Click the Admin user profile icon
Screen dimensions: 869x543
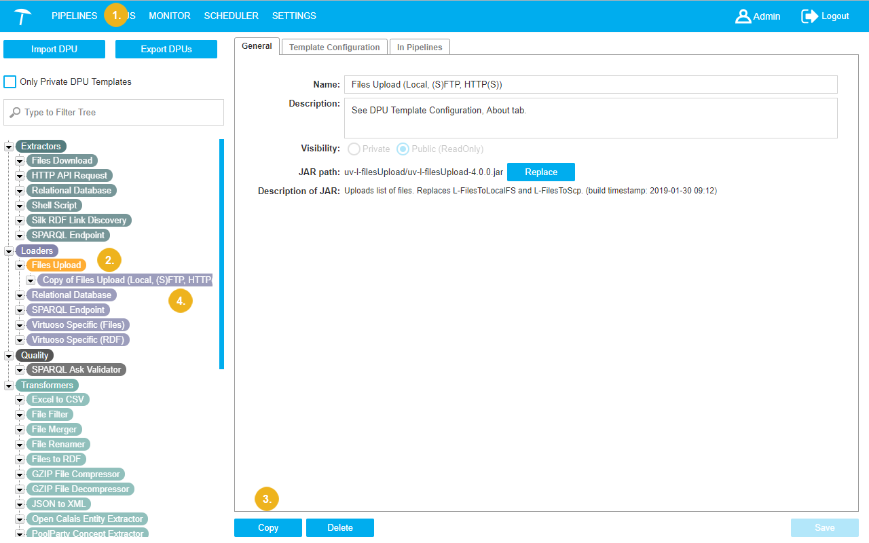coord(743,16)
